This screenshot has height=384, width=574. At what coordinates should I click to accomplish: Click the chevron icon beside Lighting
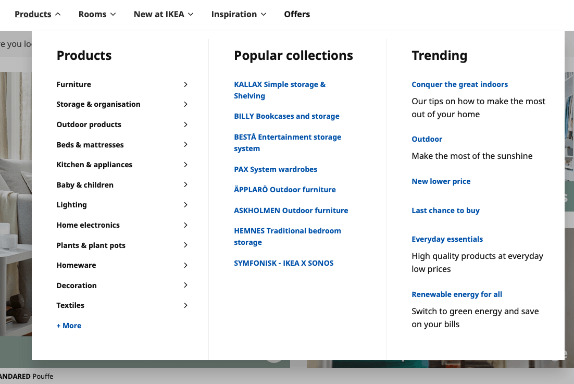(185, 205)
